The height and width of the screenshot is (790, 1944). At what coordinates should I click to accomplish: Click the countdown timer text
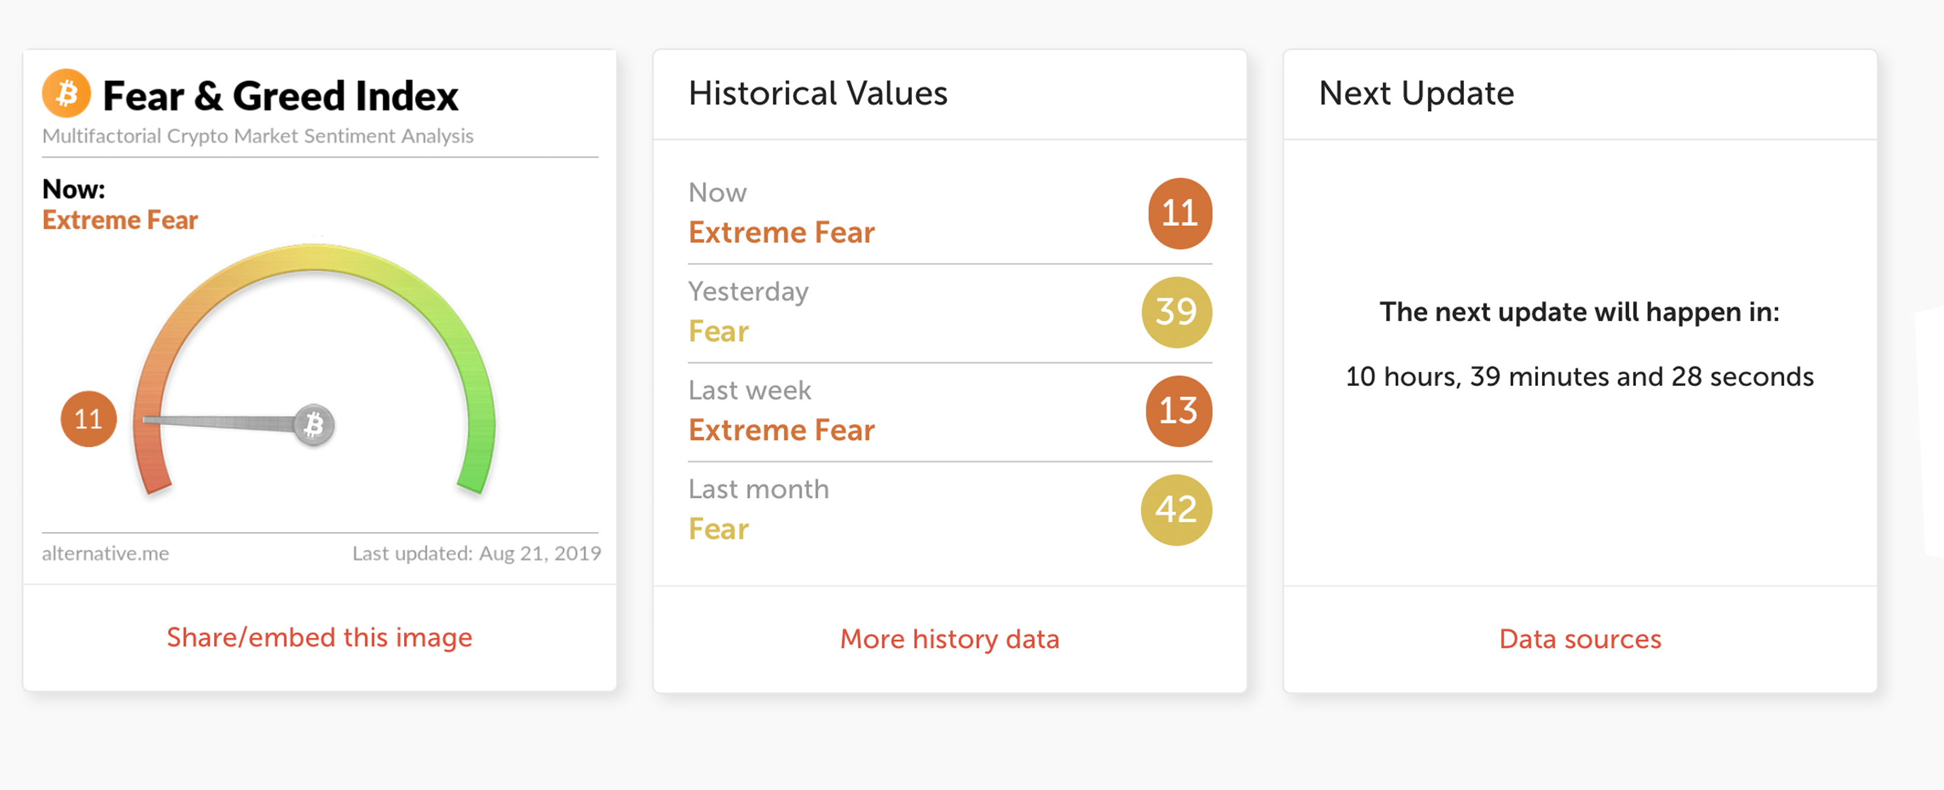1579,376
